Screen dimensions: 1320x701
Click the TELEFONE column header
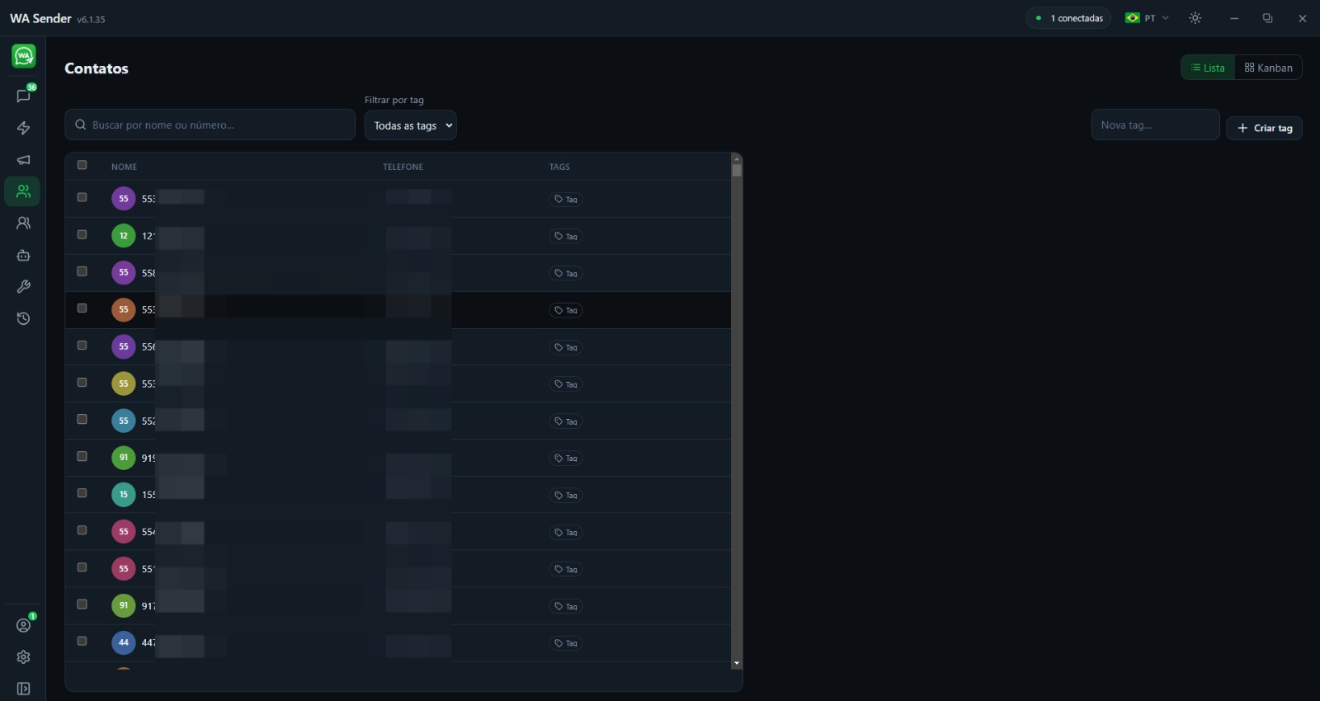403,167
